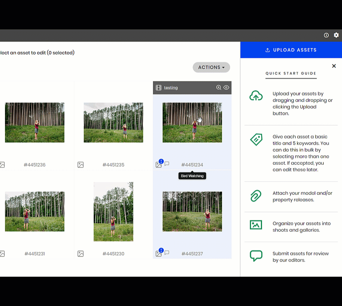
Task: Select the thumbnail for asset #4451237
Action: pyautogui.click(x=192, y=211)
